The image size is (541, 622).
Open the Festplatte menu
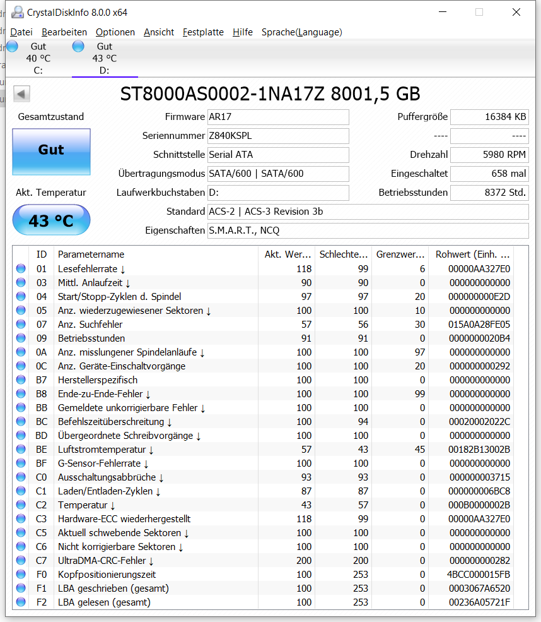203,32
